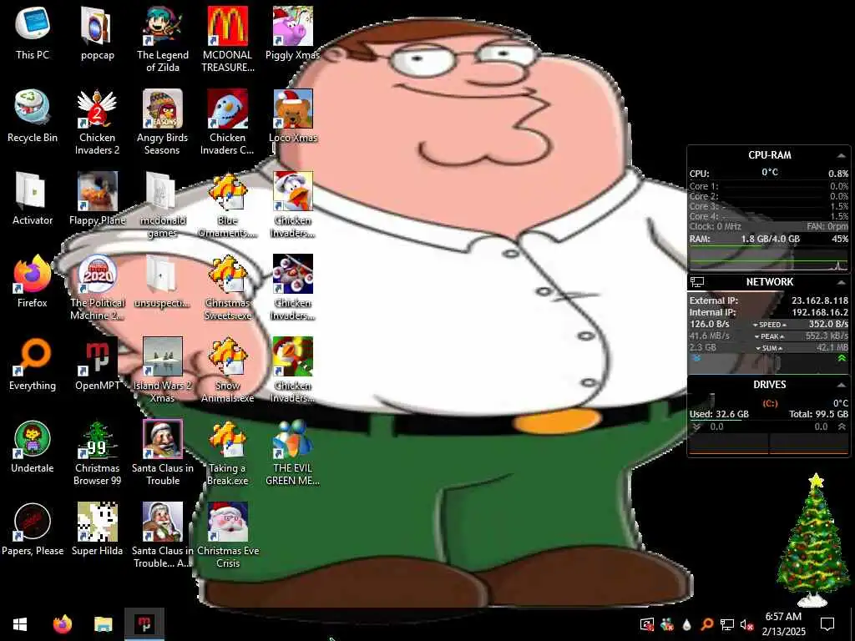This screenshot has width=855, height=641.
Task: Open File Explorer from the taskbar
Action: point(103,624)
